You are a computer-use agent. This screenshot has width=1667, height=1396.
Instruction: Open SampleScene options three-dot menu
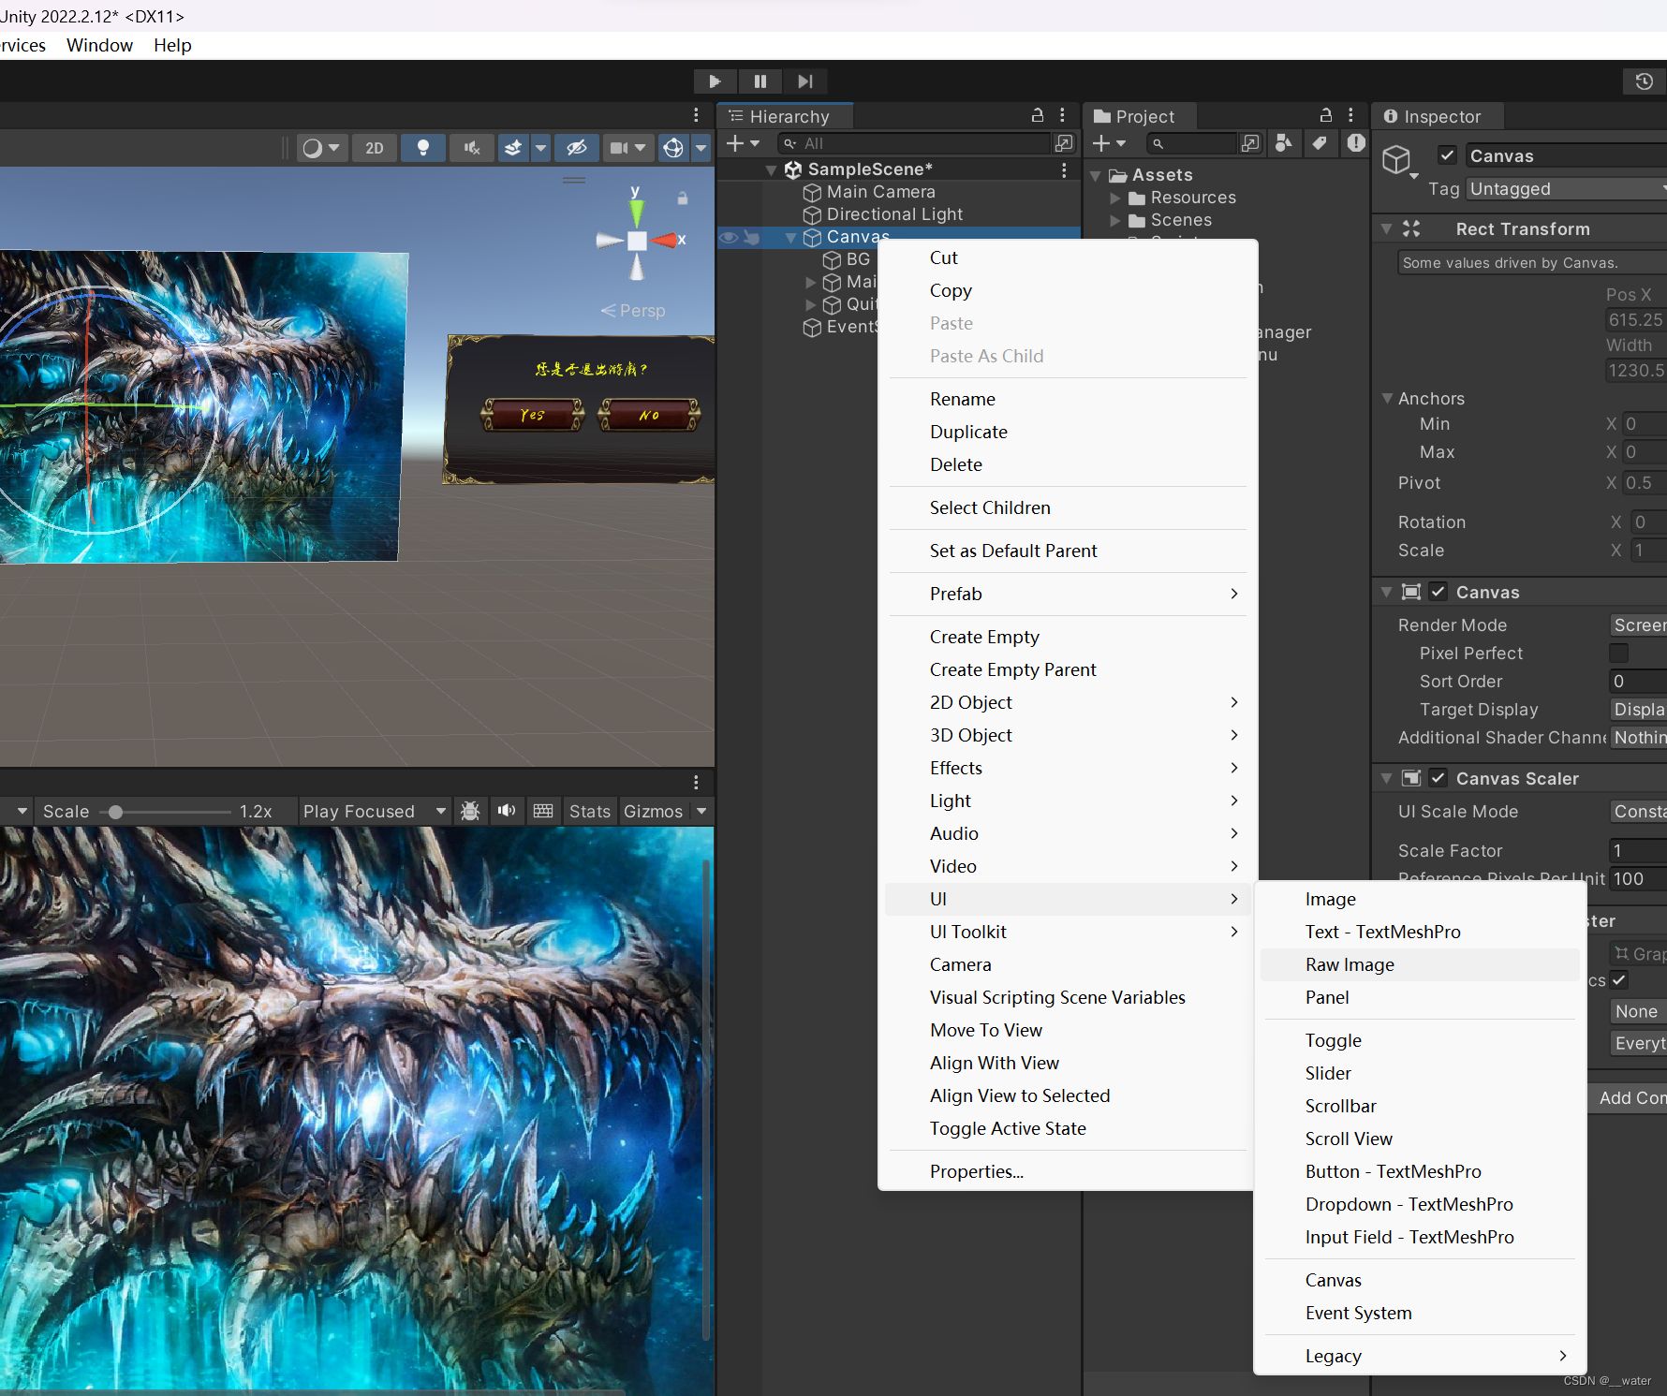pos(1064,169)
